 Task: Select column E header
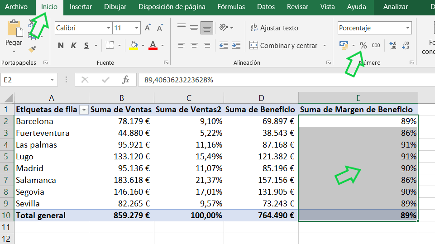pos(358,98)
